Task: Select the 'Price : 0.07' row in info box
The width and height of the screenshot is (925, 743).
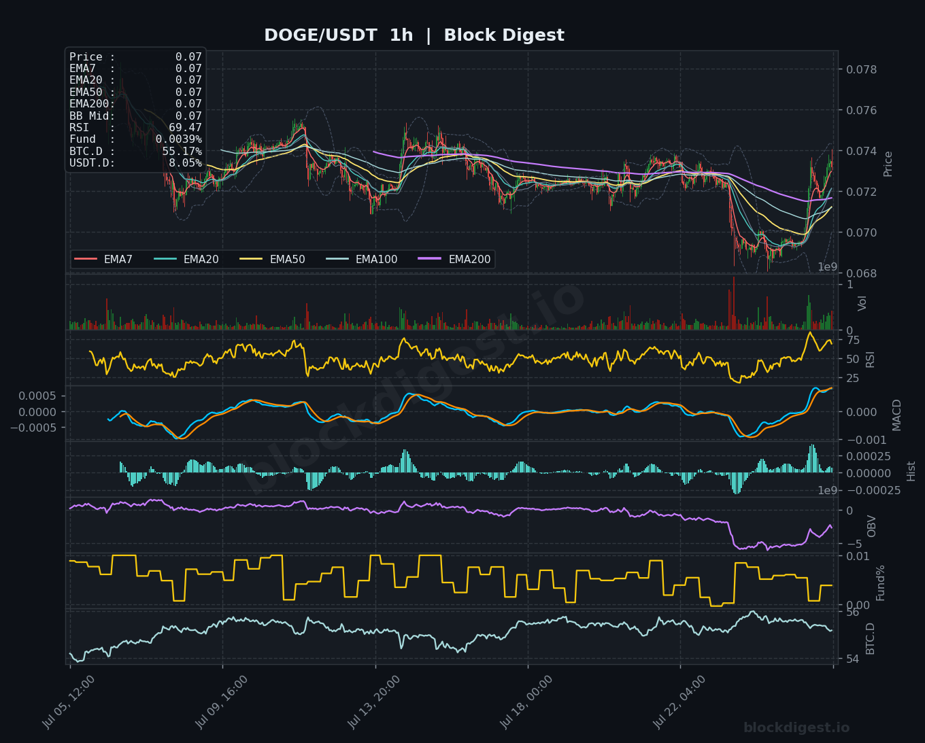Action: pyautogui.click(x=135, y=57)
